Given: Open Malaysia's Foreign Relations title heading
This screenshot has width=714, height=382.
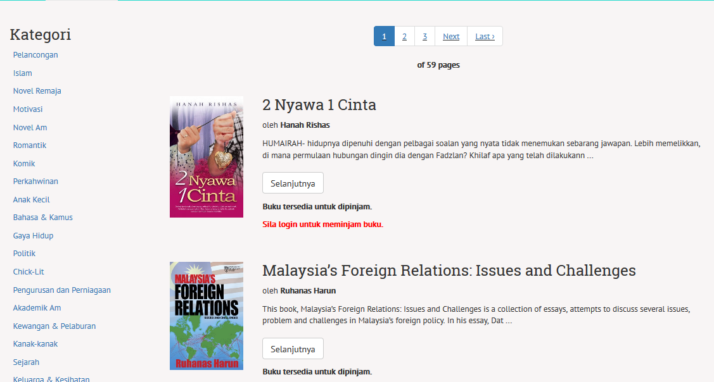Looking at the screenshot, I should point(449,271).
